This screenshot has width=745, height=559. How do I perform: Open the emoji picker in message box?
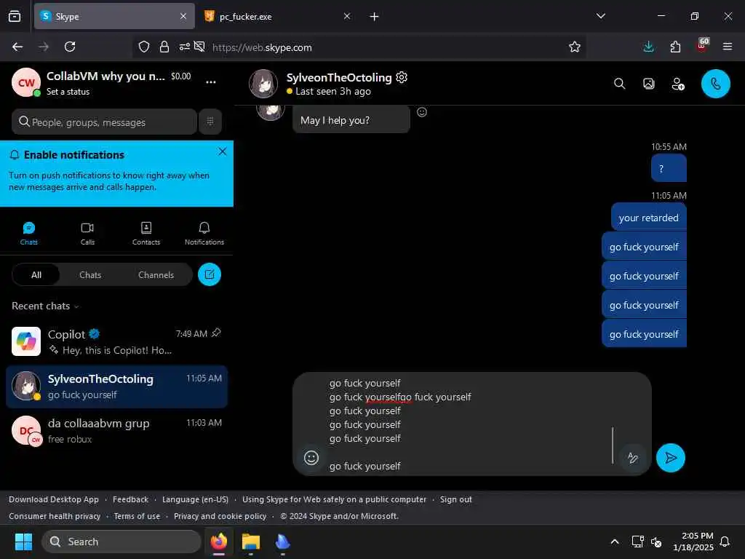(x=311, y=458)
